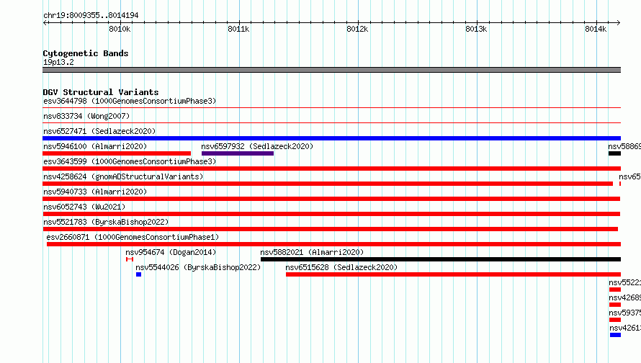Viewport: 641px width, 363px height.
Task: Click the left arrow of the ruler
Action: (45, 23)
